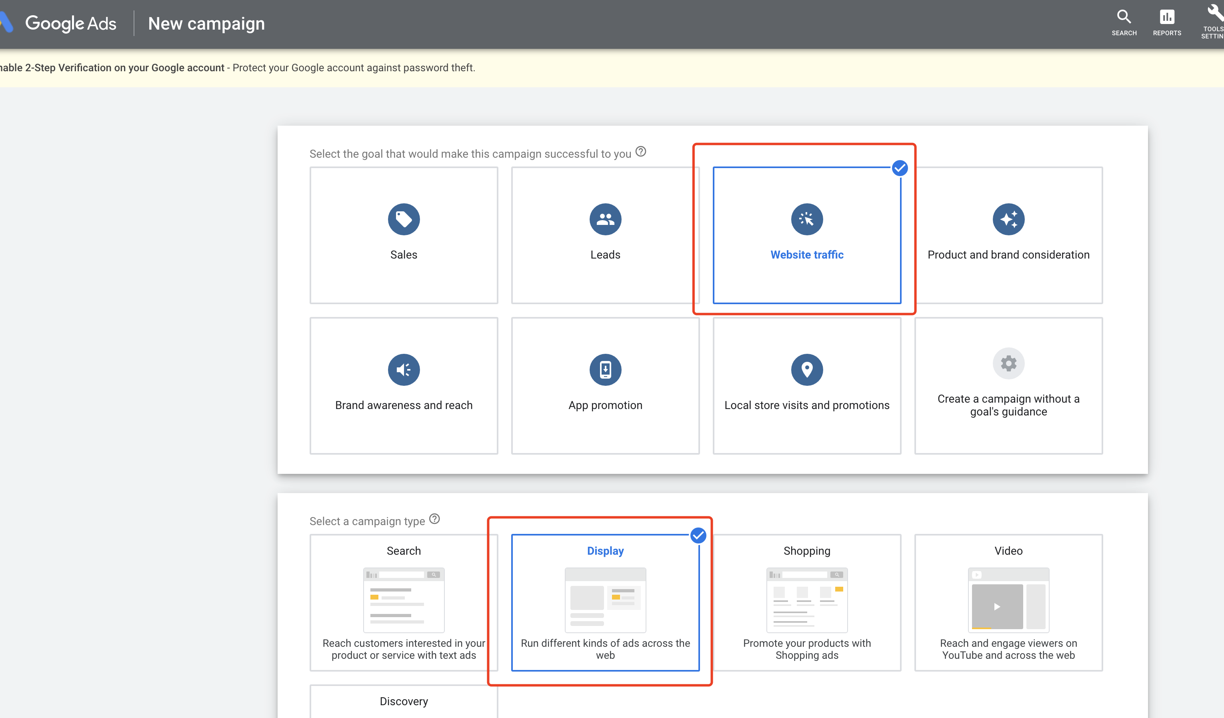Click 'Select a campaign type' heading
1224x718 pixels.
click(367, 521)
